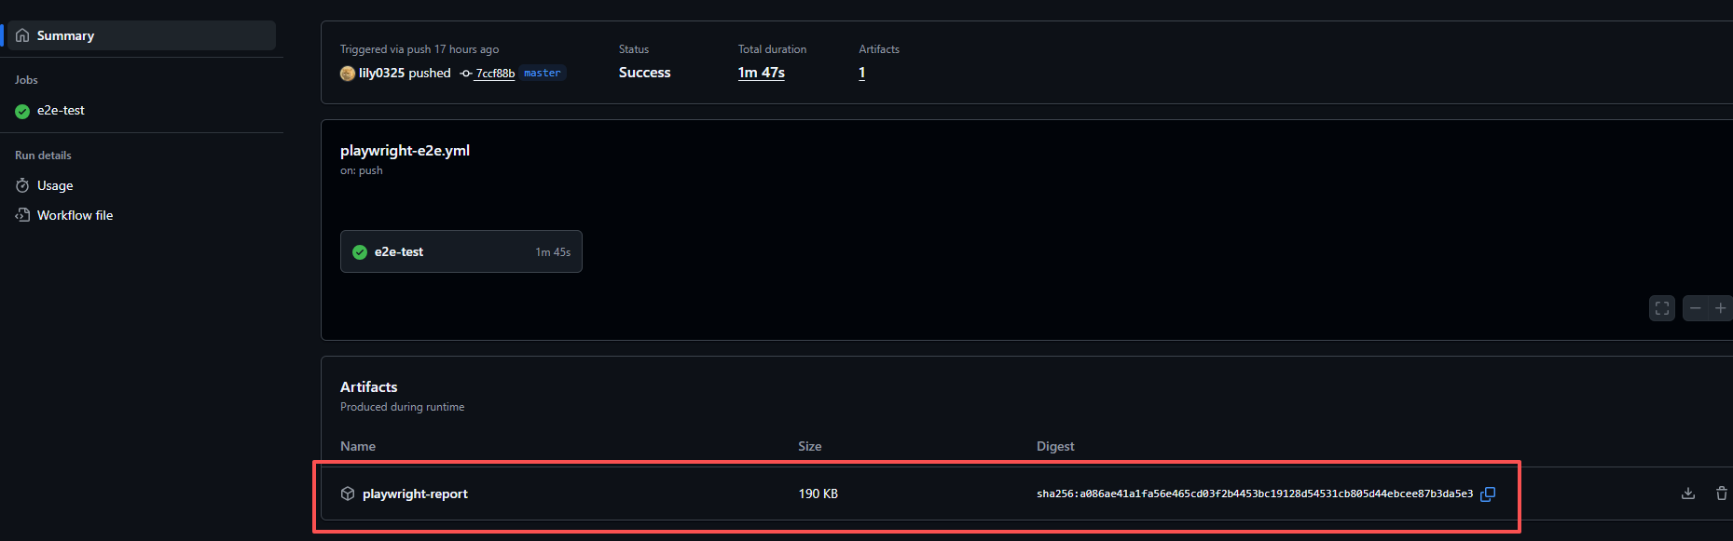Click the master branch label
Image resolution: width=1733 pixels, height=541 pixels.
543,73
